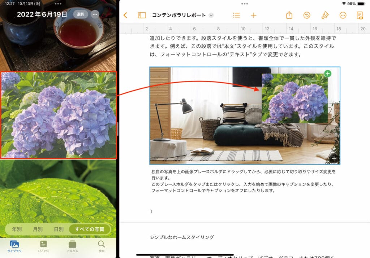Viewport: 370px width, 258px height.
Task: Tap the hydrangea photo thumbnail in library
Action: click(59, 115)
